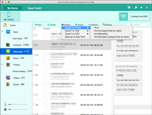Switch to the Super Toolkit tab
The image size is (152, 115).
(x=35, y=8)
